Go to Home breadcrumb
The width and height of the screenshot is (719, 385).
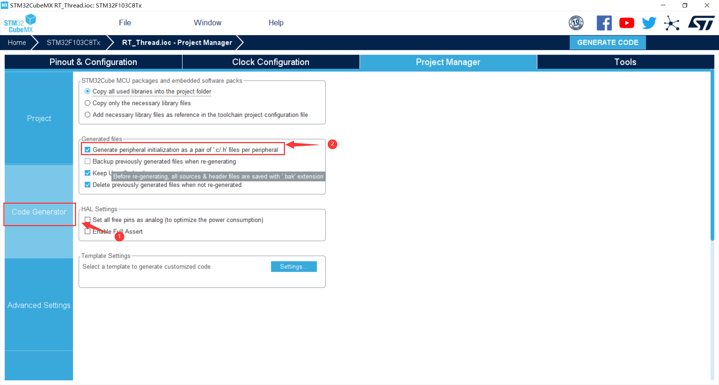click(17, 43)
